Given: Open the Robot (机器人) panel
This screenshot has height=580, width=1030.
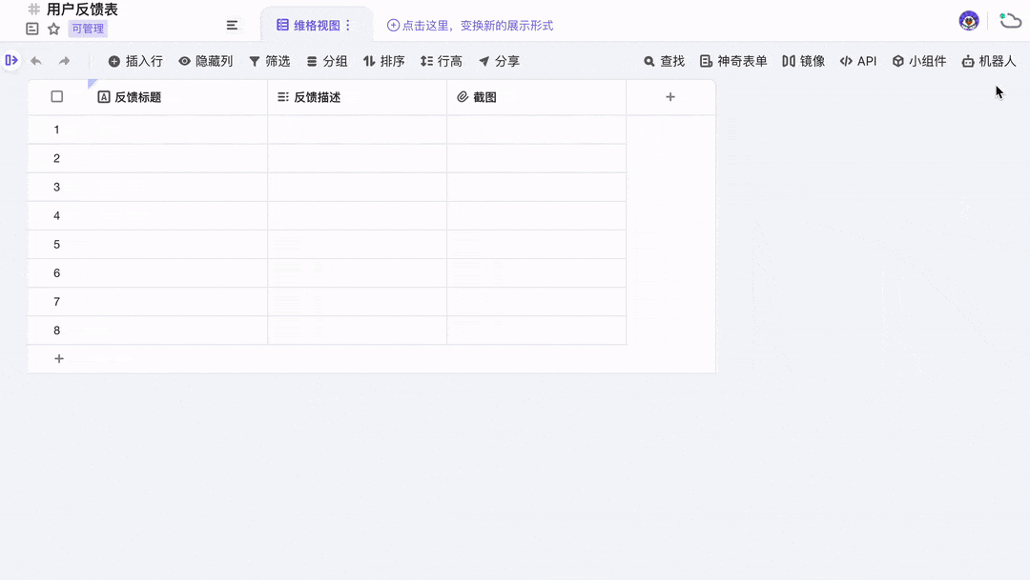Looking at the screenshot, I should click(x=989, y=61).
